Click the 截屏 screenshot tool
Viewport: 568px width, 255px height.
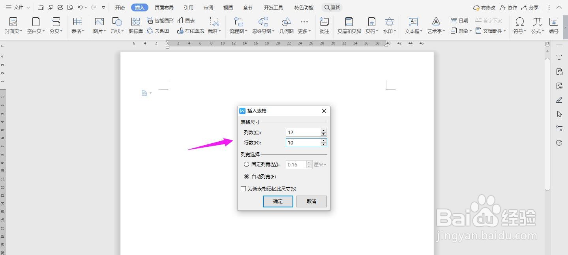click(x=214, y=26)
